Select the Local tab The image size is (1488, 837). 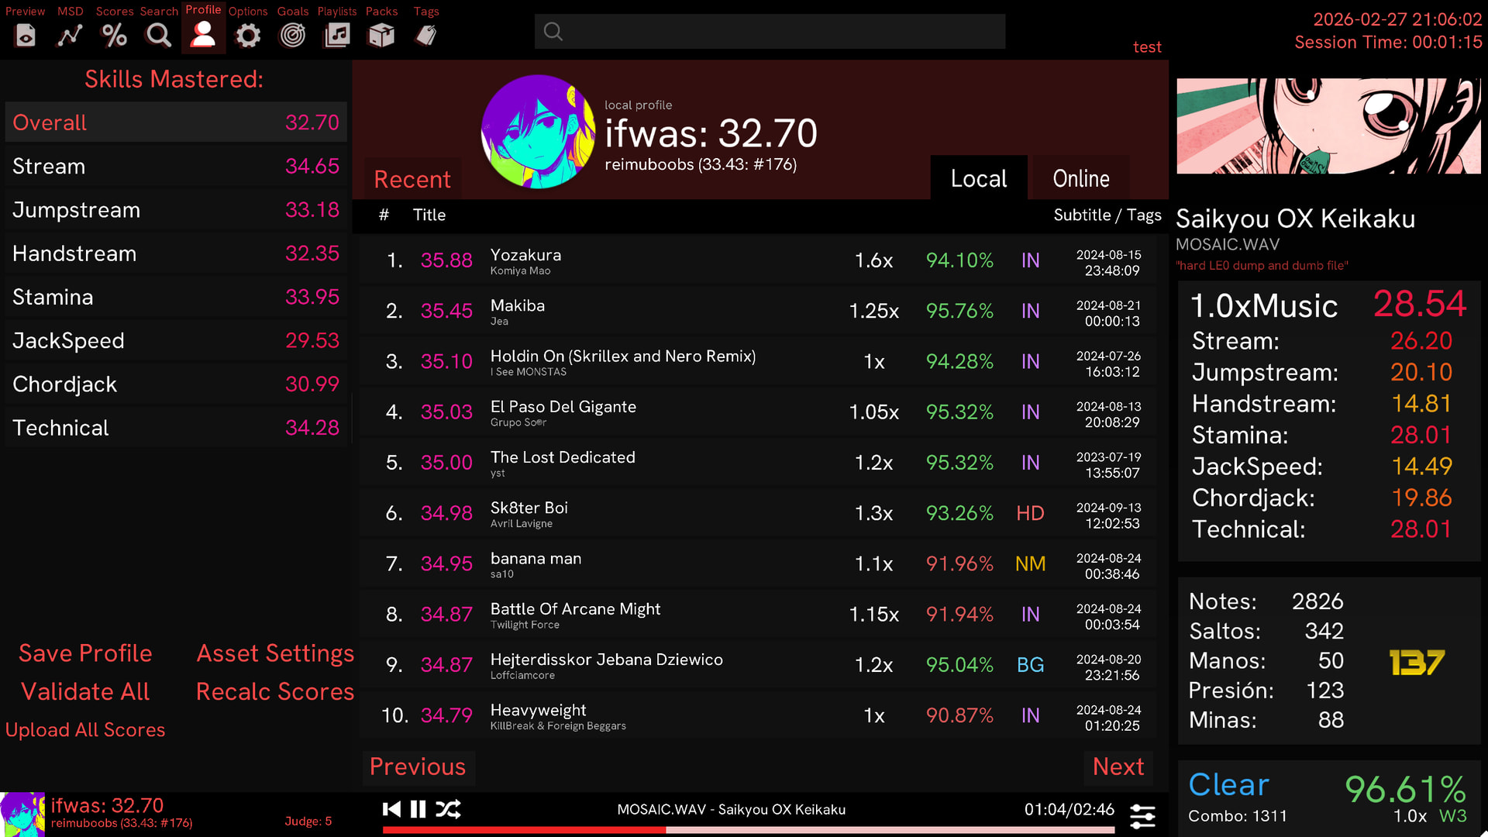979,179
